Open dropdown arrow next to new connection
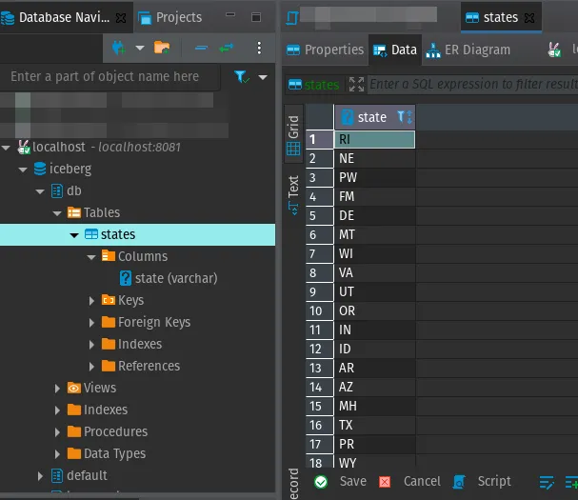Viewport: 578px width, 500px height. [139, 47]
